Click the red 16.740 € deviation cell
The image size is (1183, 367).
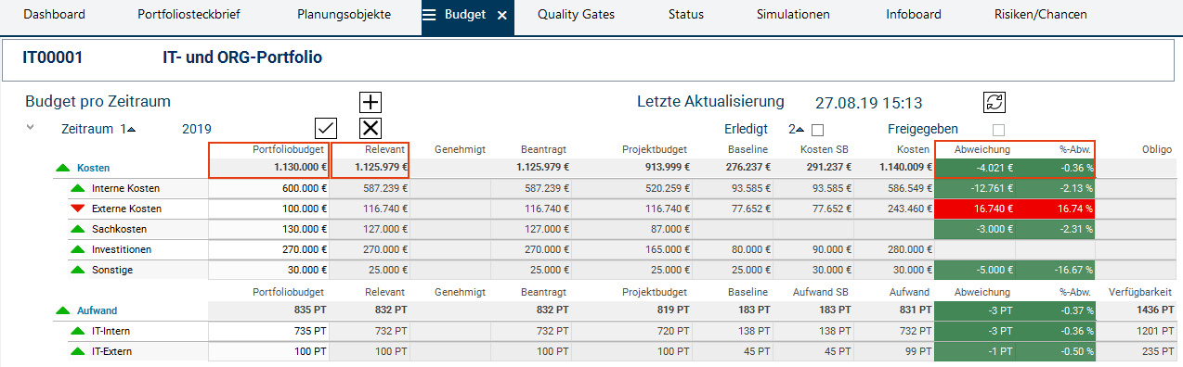(975, 209)
